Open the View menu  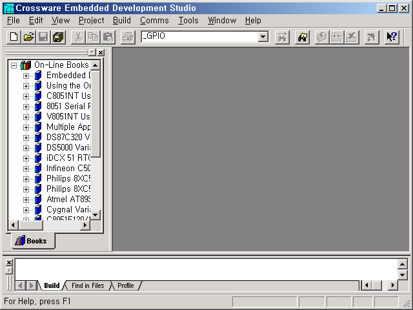point(61,20)
